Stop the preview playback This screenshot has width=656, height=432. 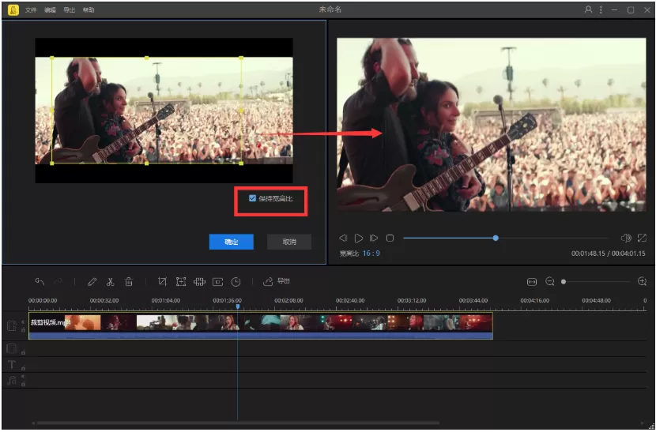pyautogui.click(x=390, y=238)
